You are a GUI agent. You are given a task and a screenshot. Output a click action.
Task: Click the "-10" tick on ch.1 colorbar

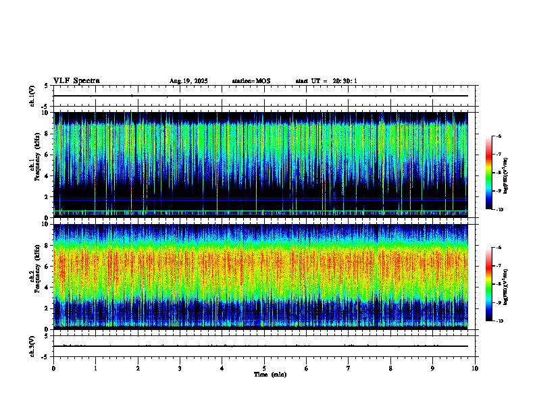tap(499, 210)
